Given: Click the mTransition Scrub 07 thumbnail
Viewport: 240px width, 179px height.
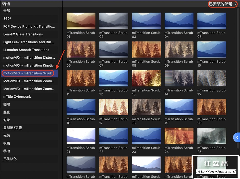Looking at the screenshot, I should coord(113,49).
